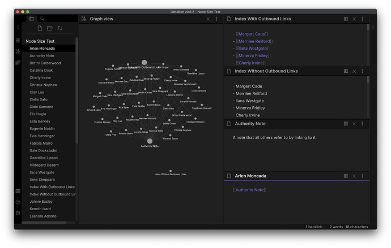Open the Clay Lau note
Image resolution: width=391 pixels, height=248 pixels.
click(x=37, y=92)
